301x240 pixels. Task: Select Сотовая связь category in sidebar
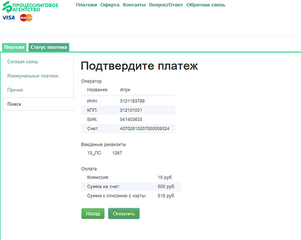pyautogui.click(x=23, y=62)
